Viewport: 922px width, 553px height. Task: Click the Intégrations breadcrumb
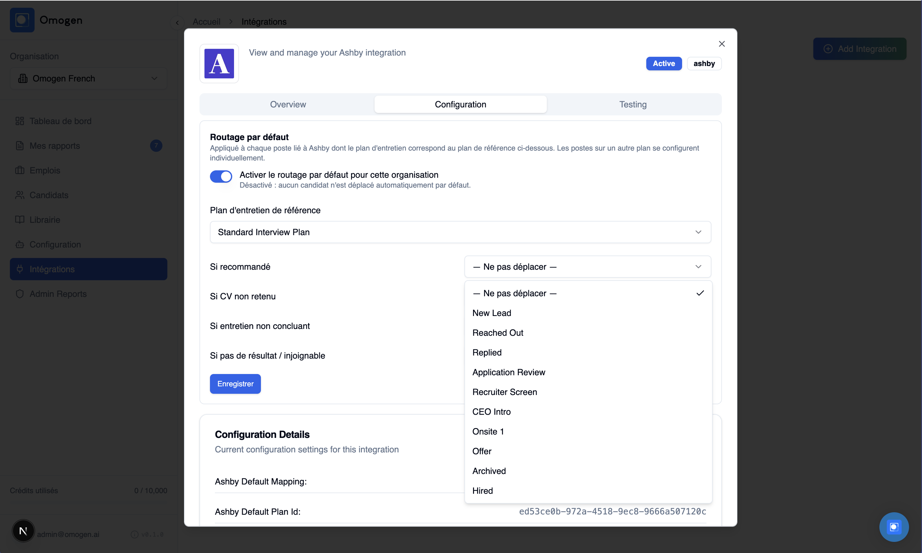coord(264,22)
